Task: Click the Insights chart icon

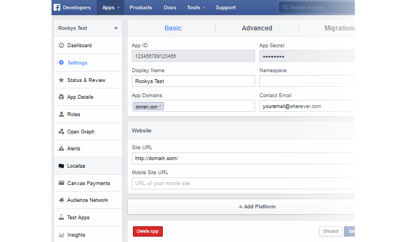Action: (61, 235)
